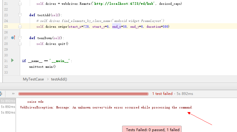The height and width of the screenshot is (132, 237).
Task: Select MyTestCase breadcrumb
Action: 33,79
